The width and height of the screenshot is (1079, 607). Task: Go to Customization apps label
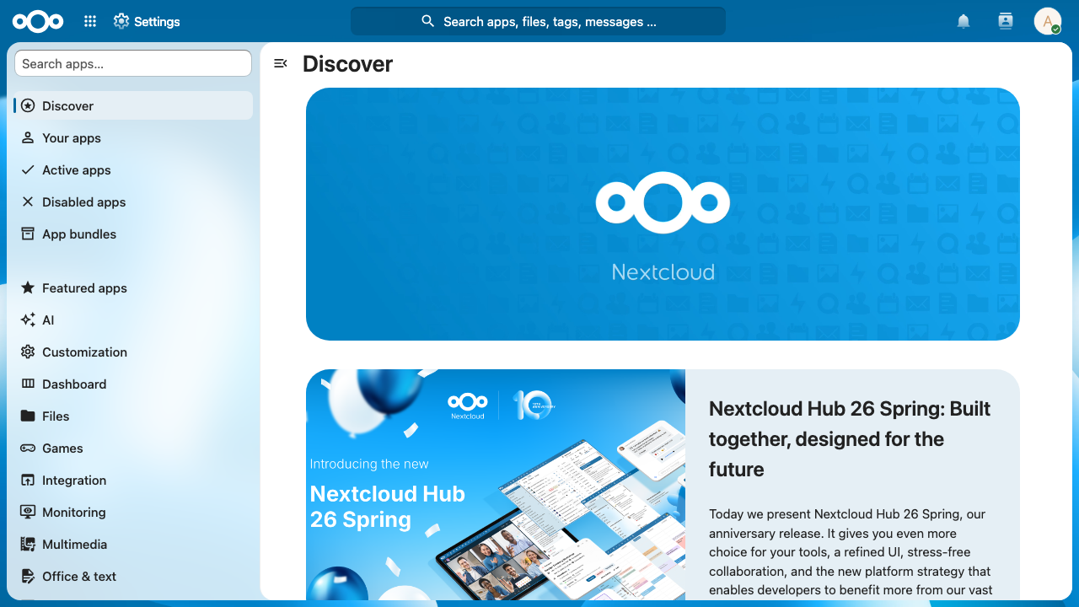coord(84,352)
